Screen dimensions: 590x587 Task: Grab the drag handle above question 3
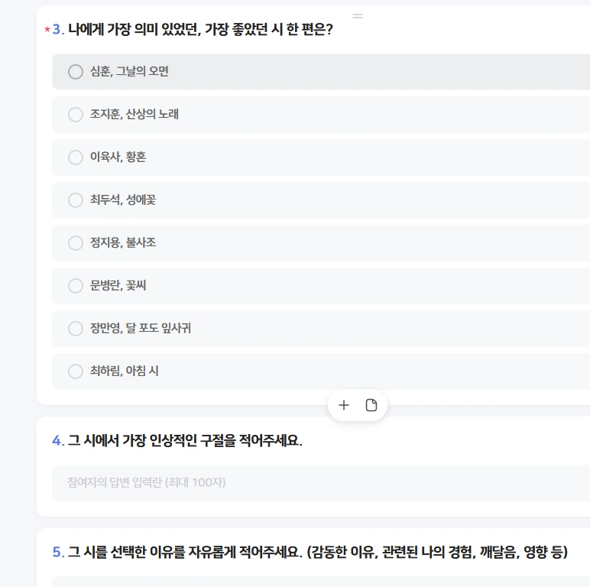click(358, 16)
